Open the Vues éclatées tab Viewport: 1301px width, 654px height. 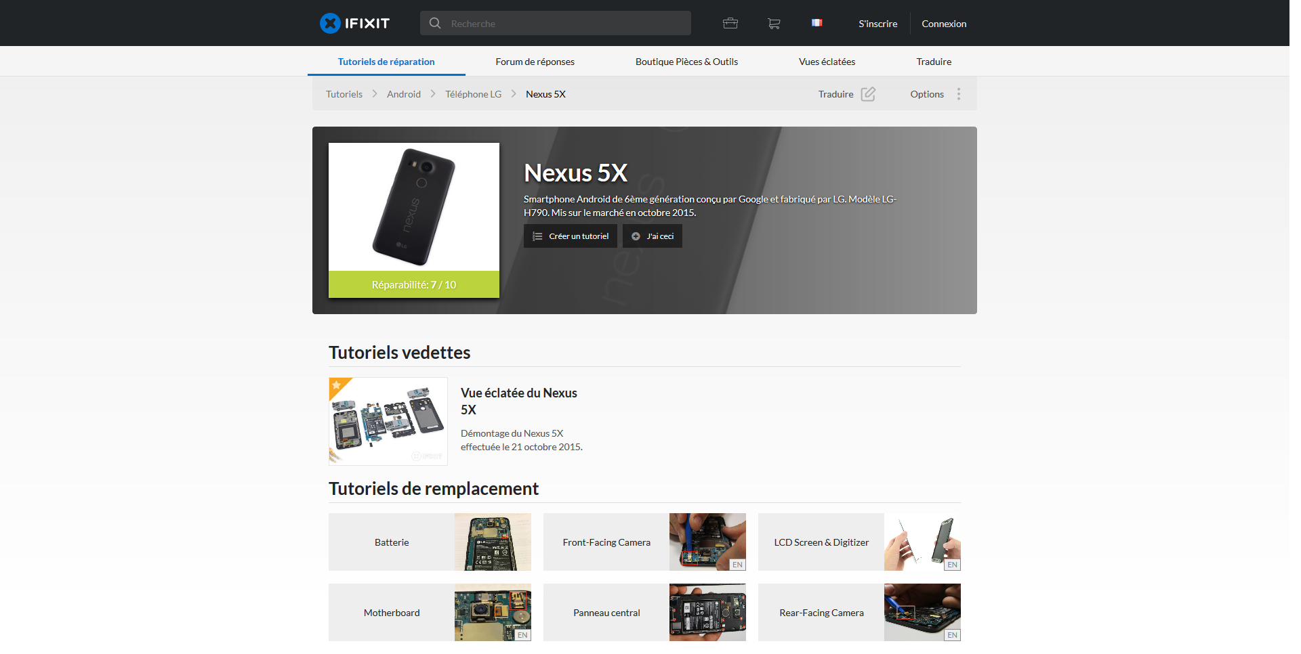[827, 61]
